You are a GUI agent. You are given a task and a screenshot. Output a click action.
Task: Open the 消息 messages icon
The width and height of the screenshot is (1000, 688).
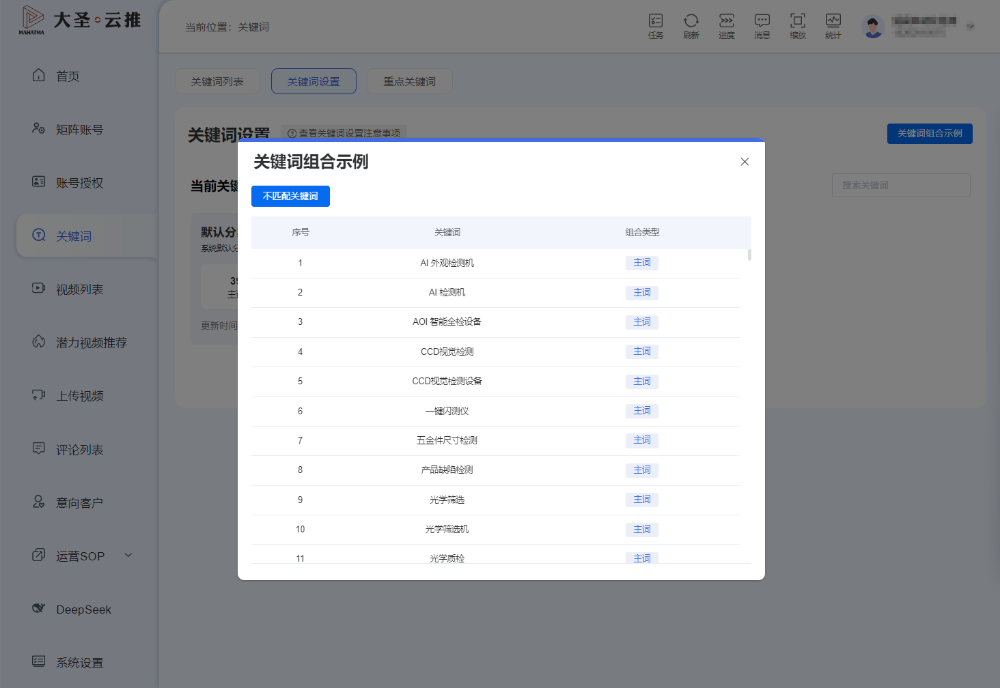point(762,26)
